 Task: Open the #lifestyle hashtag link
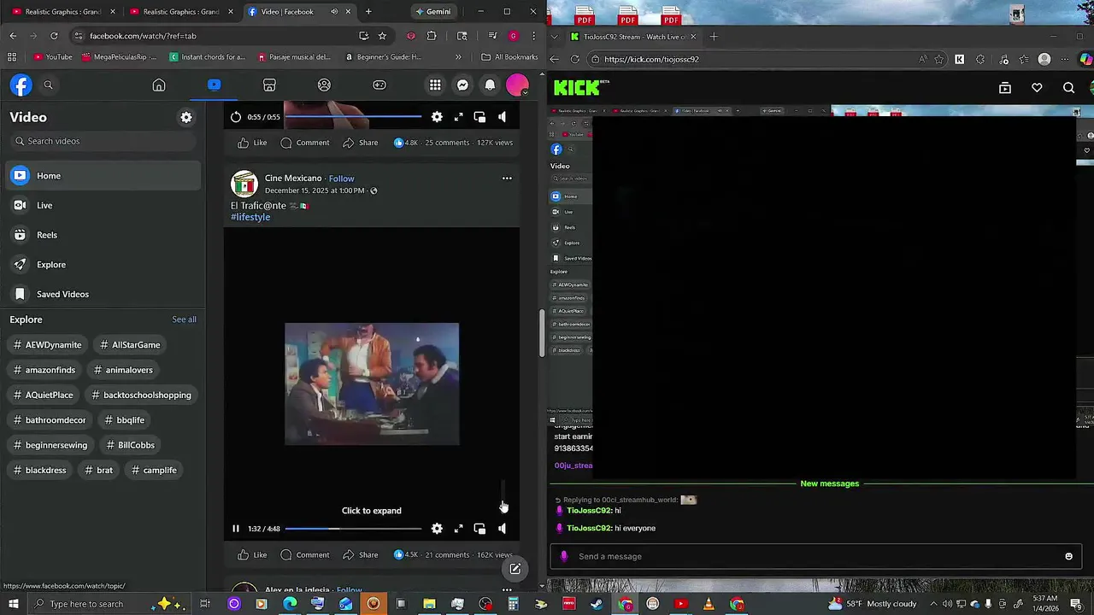(250, 217)
